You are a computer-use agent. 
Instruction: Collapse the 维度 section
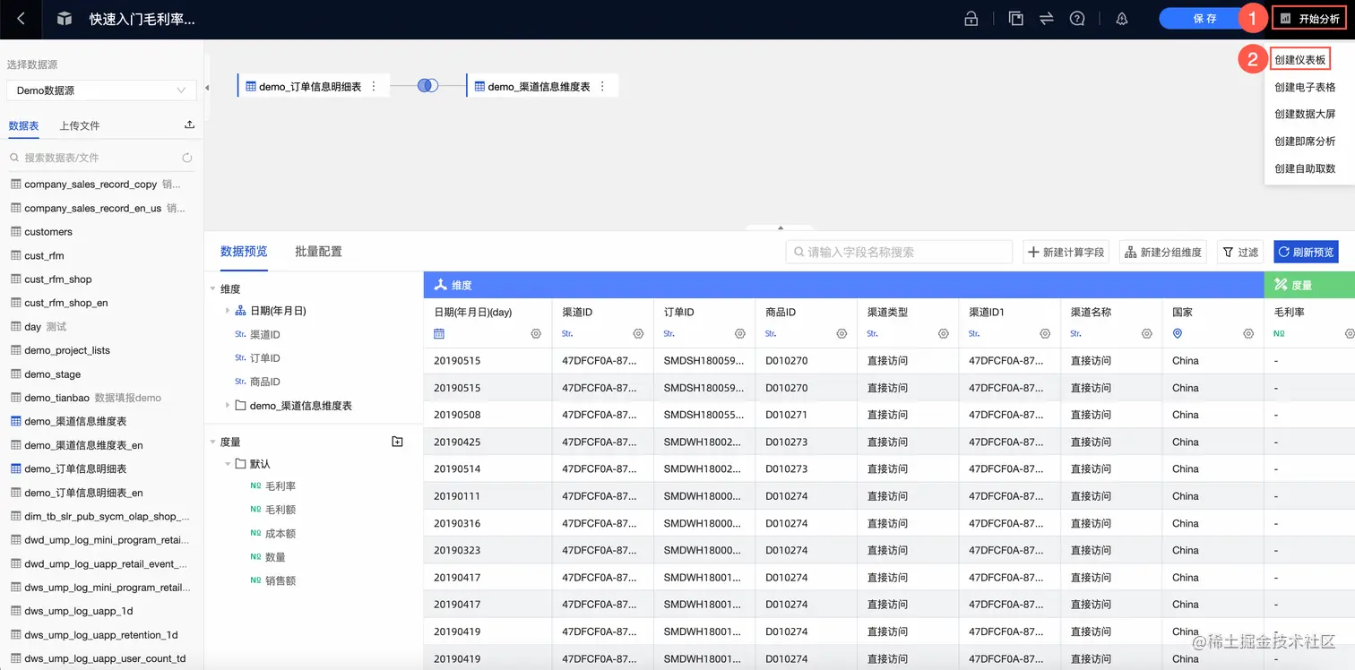tap(213, 289)
